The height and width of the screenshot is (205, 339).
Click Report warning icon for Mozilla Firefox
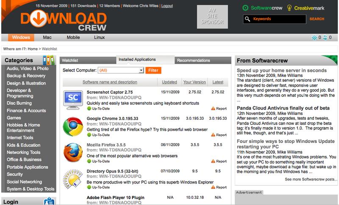(213, 161)
